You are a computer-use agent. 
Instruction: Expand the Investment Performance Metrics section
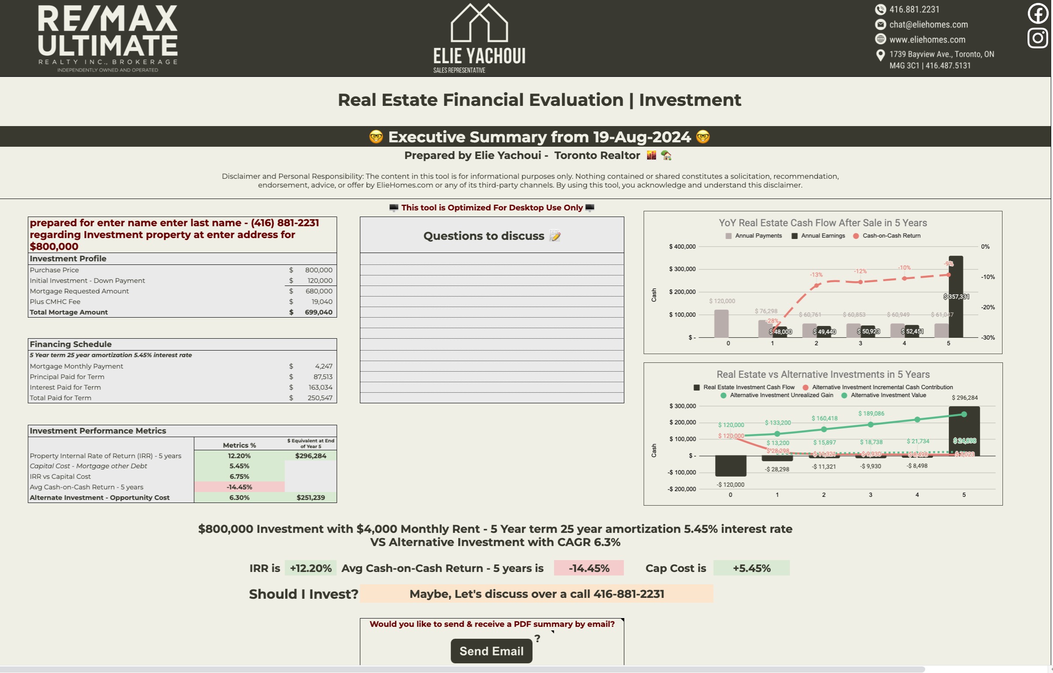[x=98, y=430]
